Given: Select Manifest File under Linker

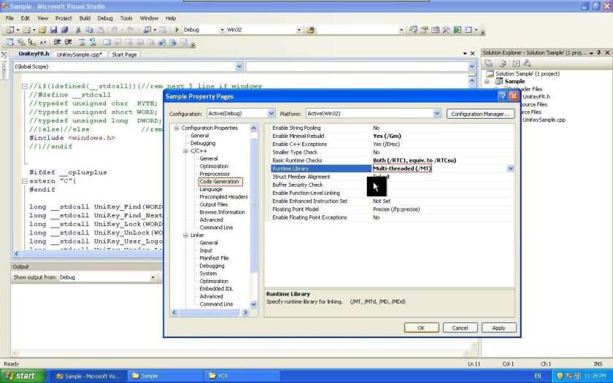Looking at the screenshot, I should point(215,258).
